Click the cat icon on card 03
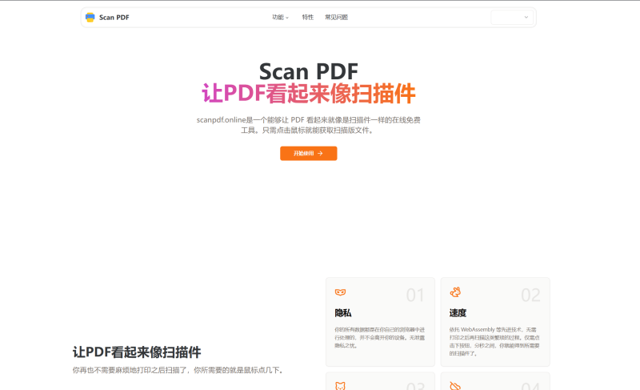640x390 pixels. point(341,386)
